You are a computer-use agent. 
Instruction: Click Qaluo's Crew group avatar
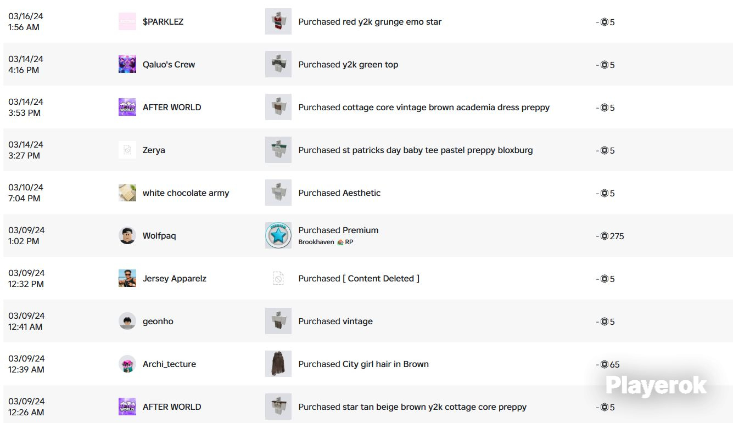[x=127, y=65]
